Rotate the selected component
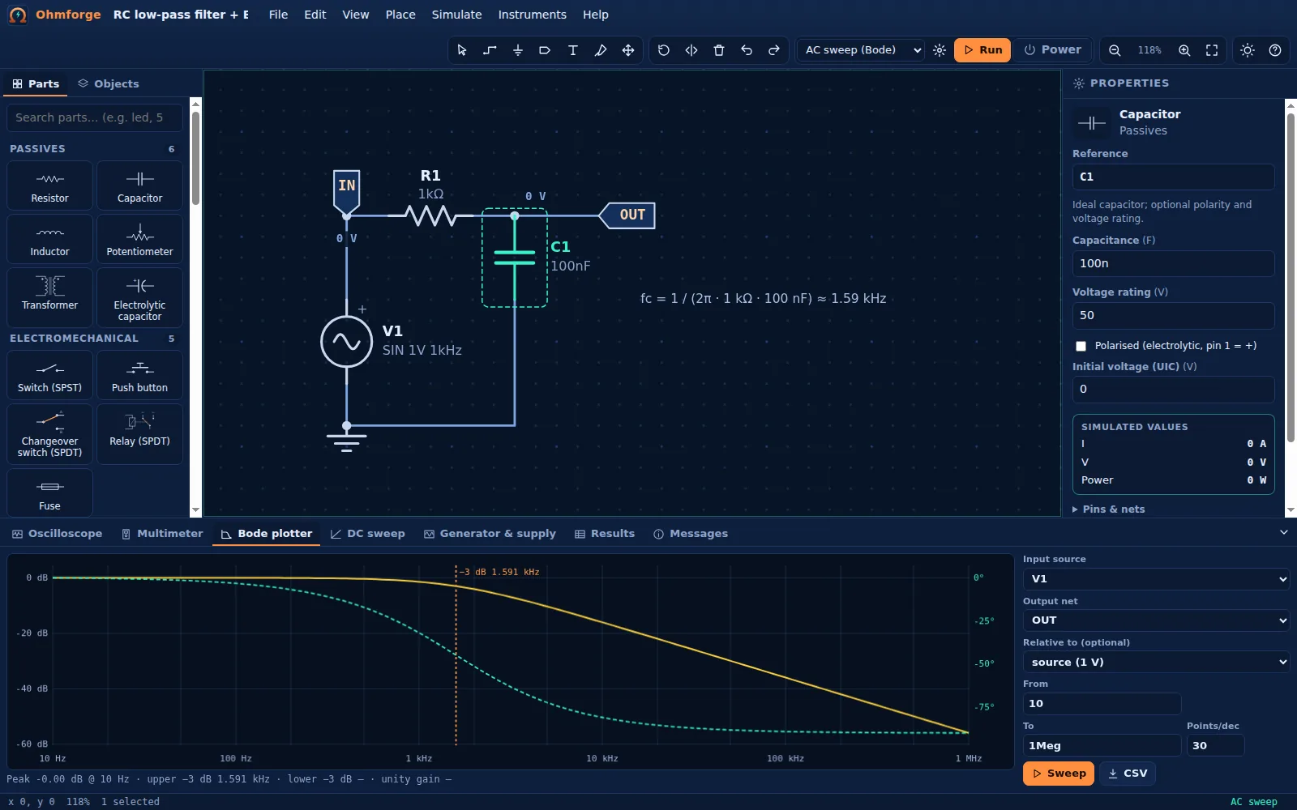Image resolution: width=1297 pixels, height=810 pixels. [663, 50]
